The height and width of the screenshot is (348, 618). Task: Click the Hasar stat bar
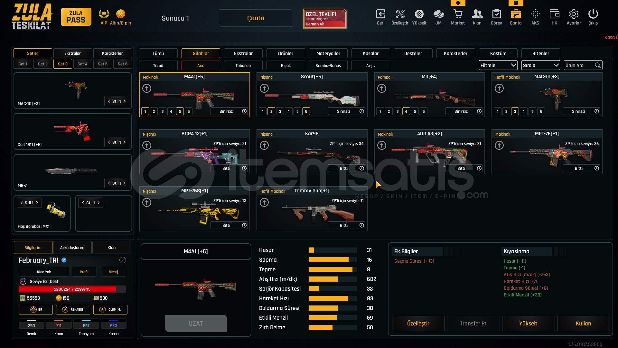(x=332, y=250)
